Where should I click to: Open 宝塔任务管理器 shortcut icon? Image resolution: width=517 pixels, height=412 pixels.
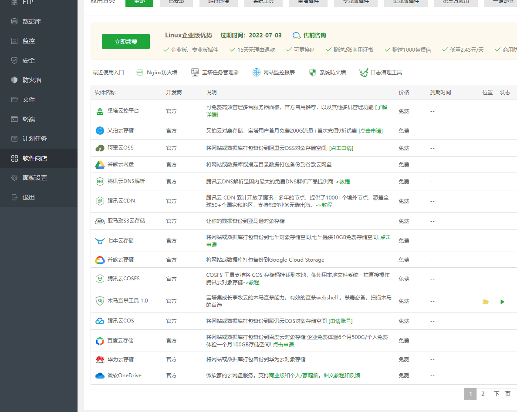coord(195,73)
